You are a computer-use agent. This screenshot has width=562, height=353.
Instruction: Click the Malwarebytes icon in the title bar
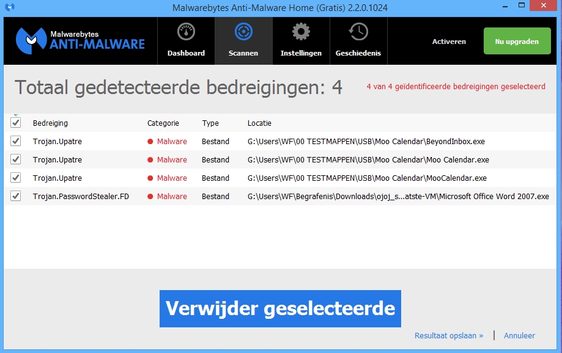pos(10,7)
